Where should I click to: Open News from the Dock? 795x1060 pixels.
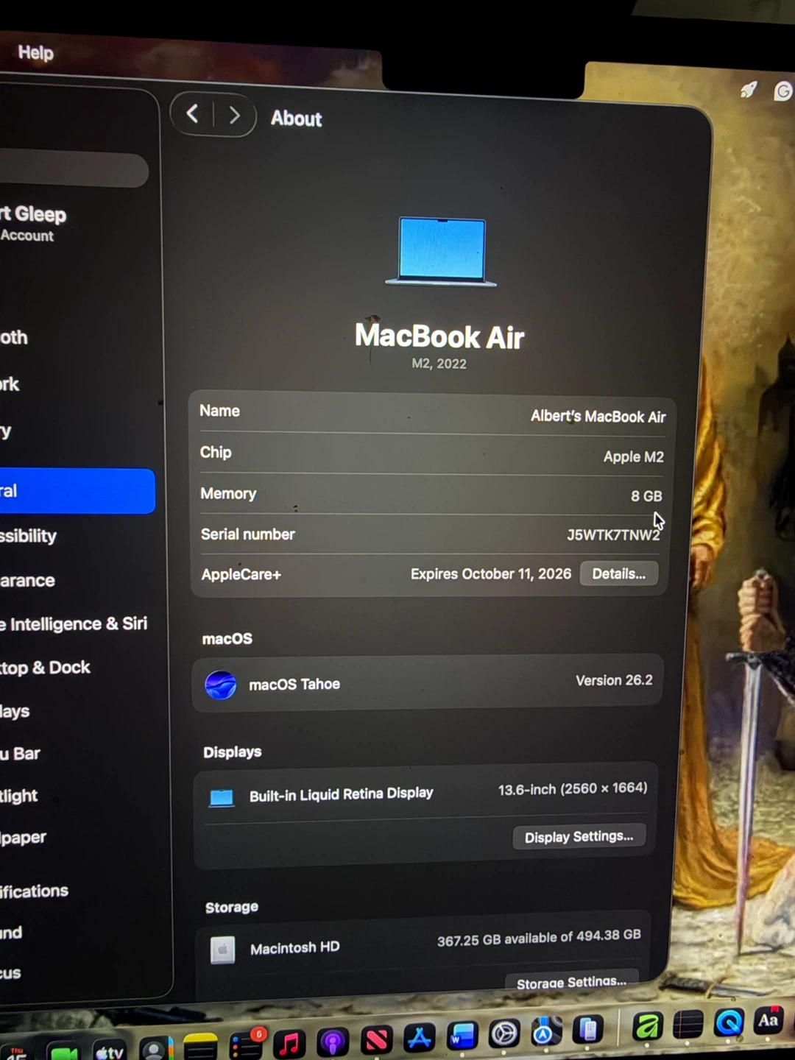click(x=376, y=1040)
